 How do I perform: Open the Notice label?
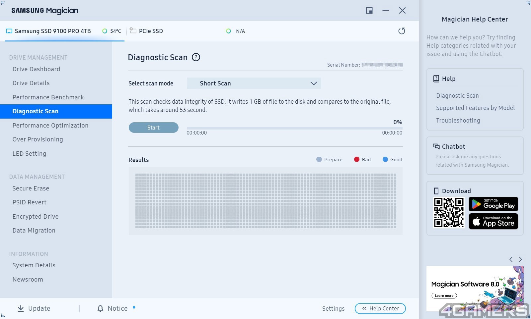click(x=117, y=308)
